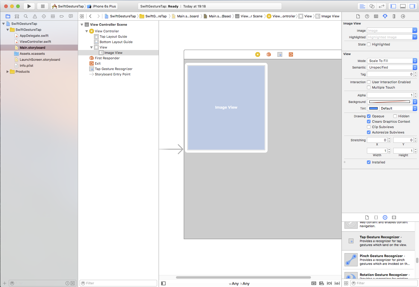Click the wAny hAny size class button
The image size is (419, 287).
point(239,283)
